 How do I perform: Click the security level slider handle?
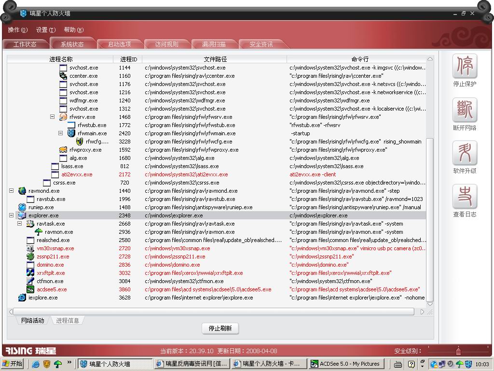[458, 351]
